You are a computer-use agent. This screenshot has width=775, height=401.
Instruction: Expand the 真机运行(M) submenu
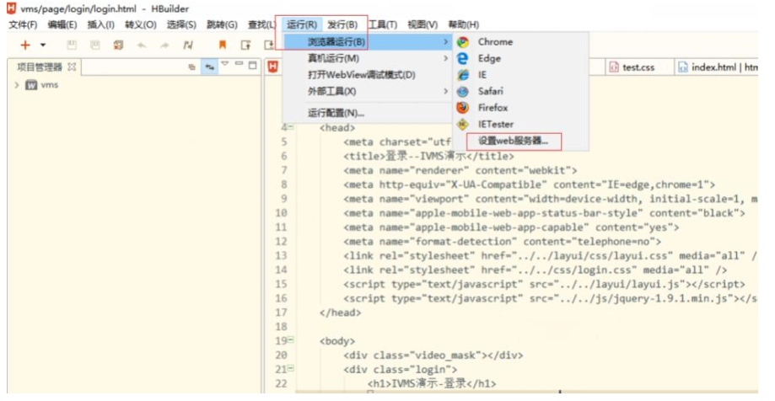(x=367, y=58)
